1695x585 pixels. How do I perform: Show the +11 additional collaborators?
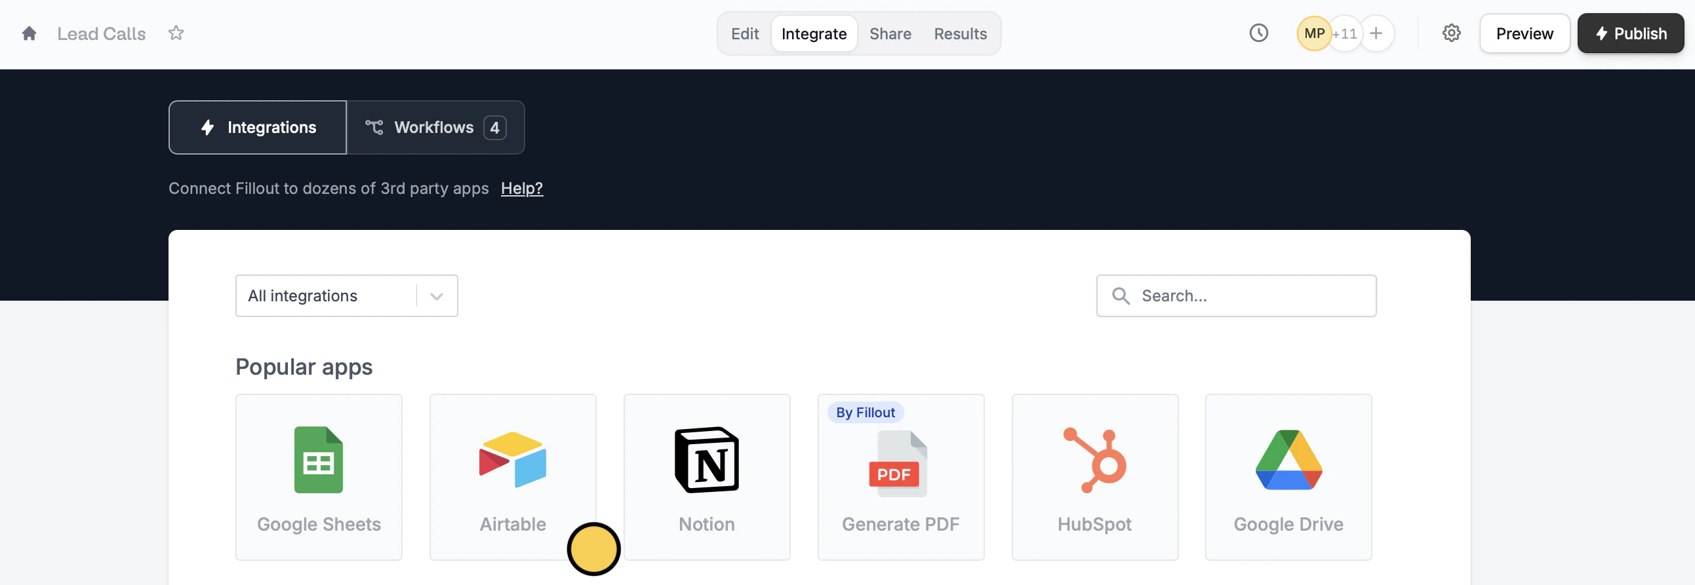1344,33
